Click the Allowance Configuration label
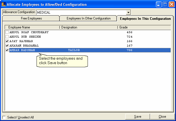This screenshot has width=176, height=121. click(19, 12)
